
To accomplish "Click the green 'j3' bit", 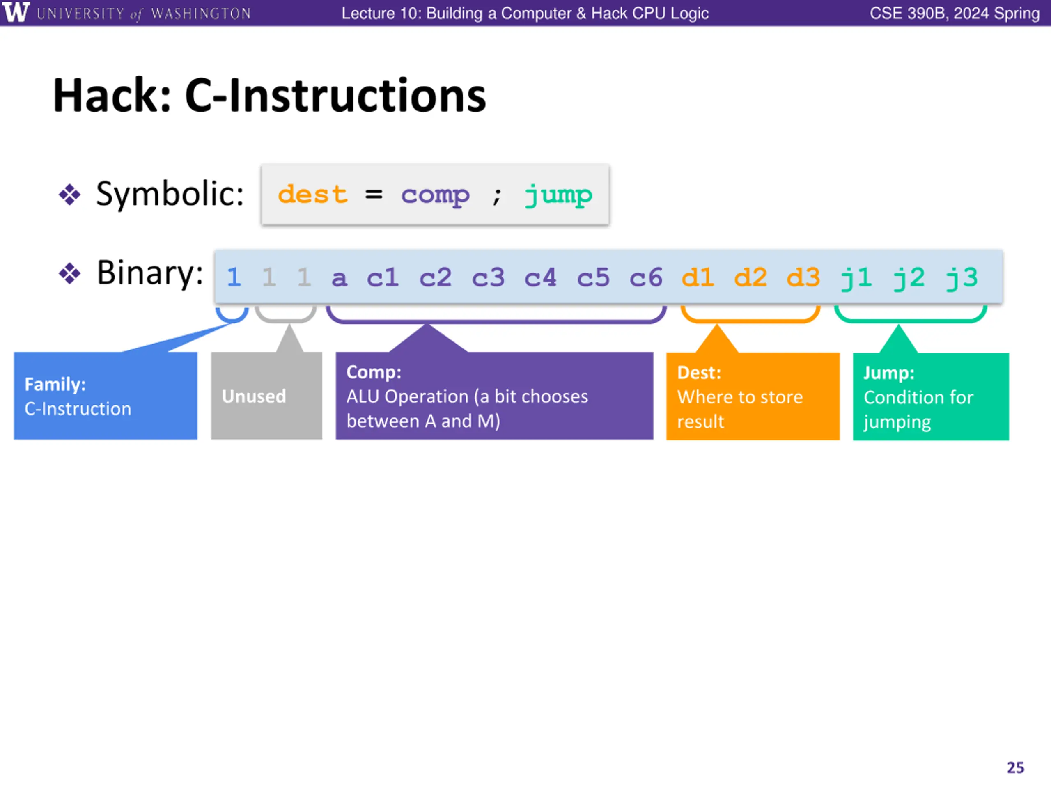I will coord(962,279).
